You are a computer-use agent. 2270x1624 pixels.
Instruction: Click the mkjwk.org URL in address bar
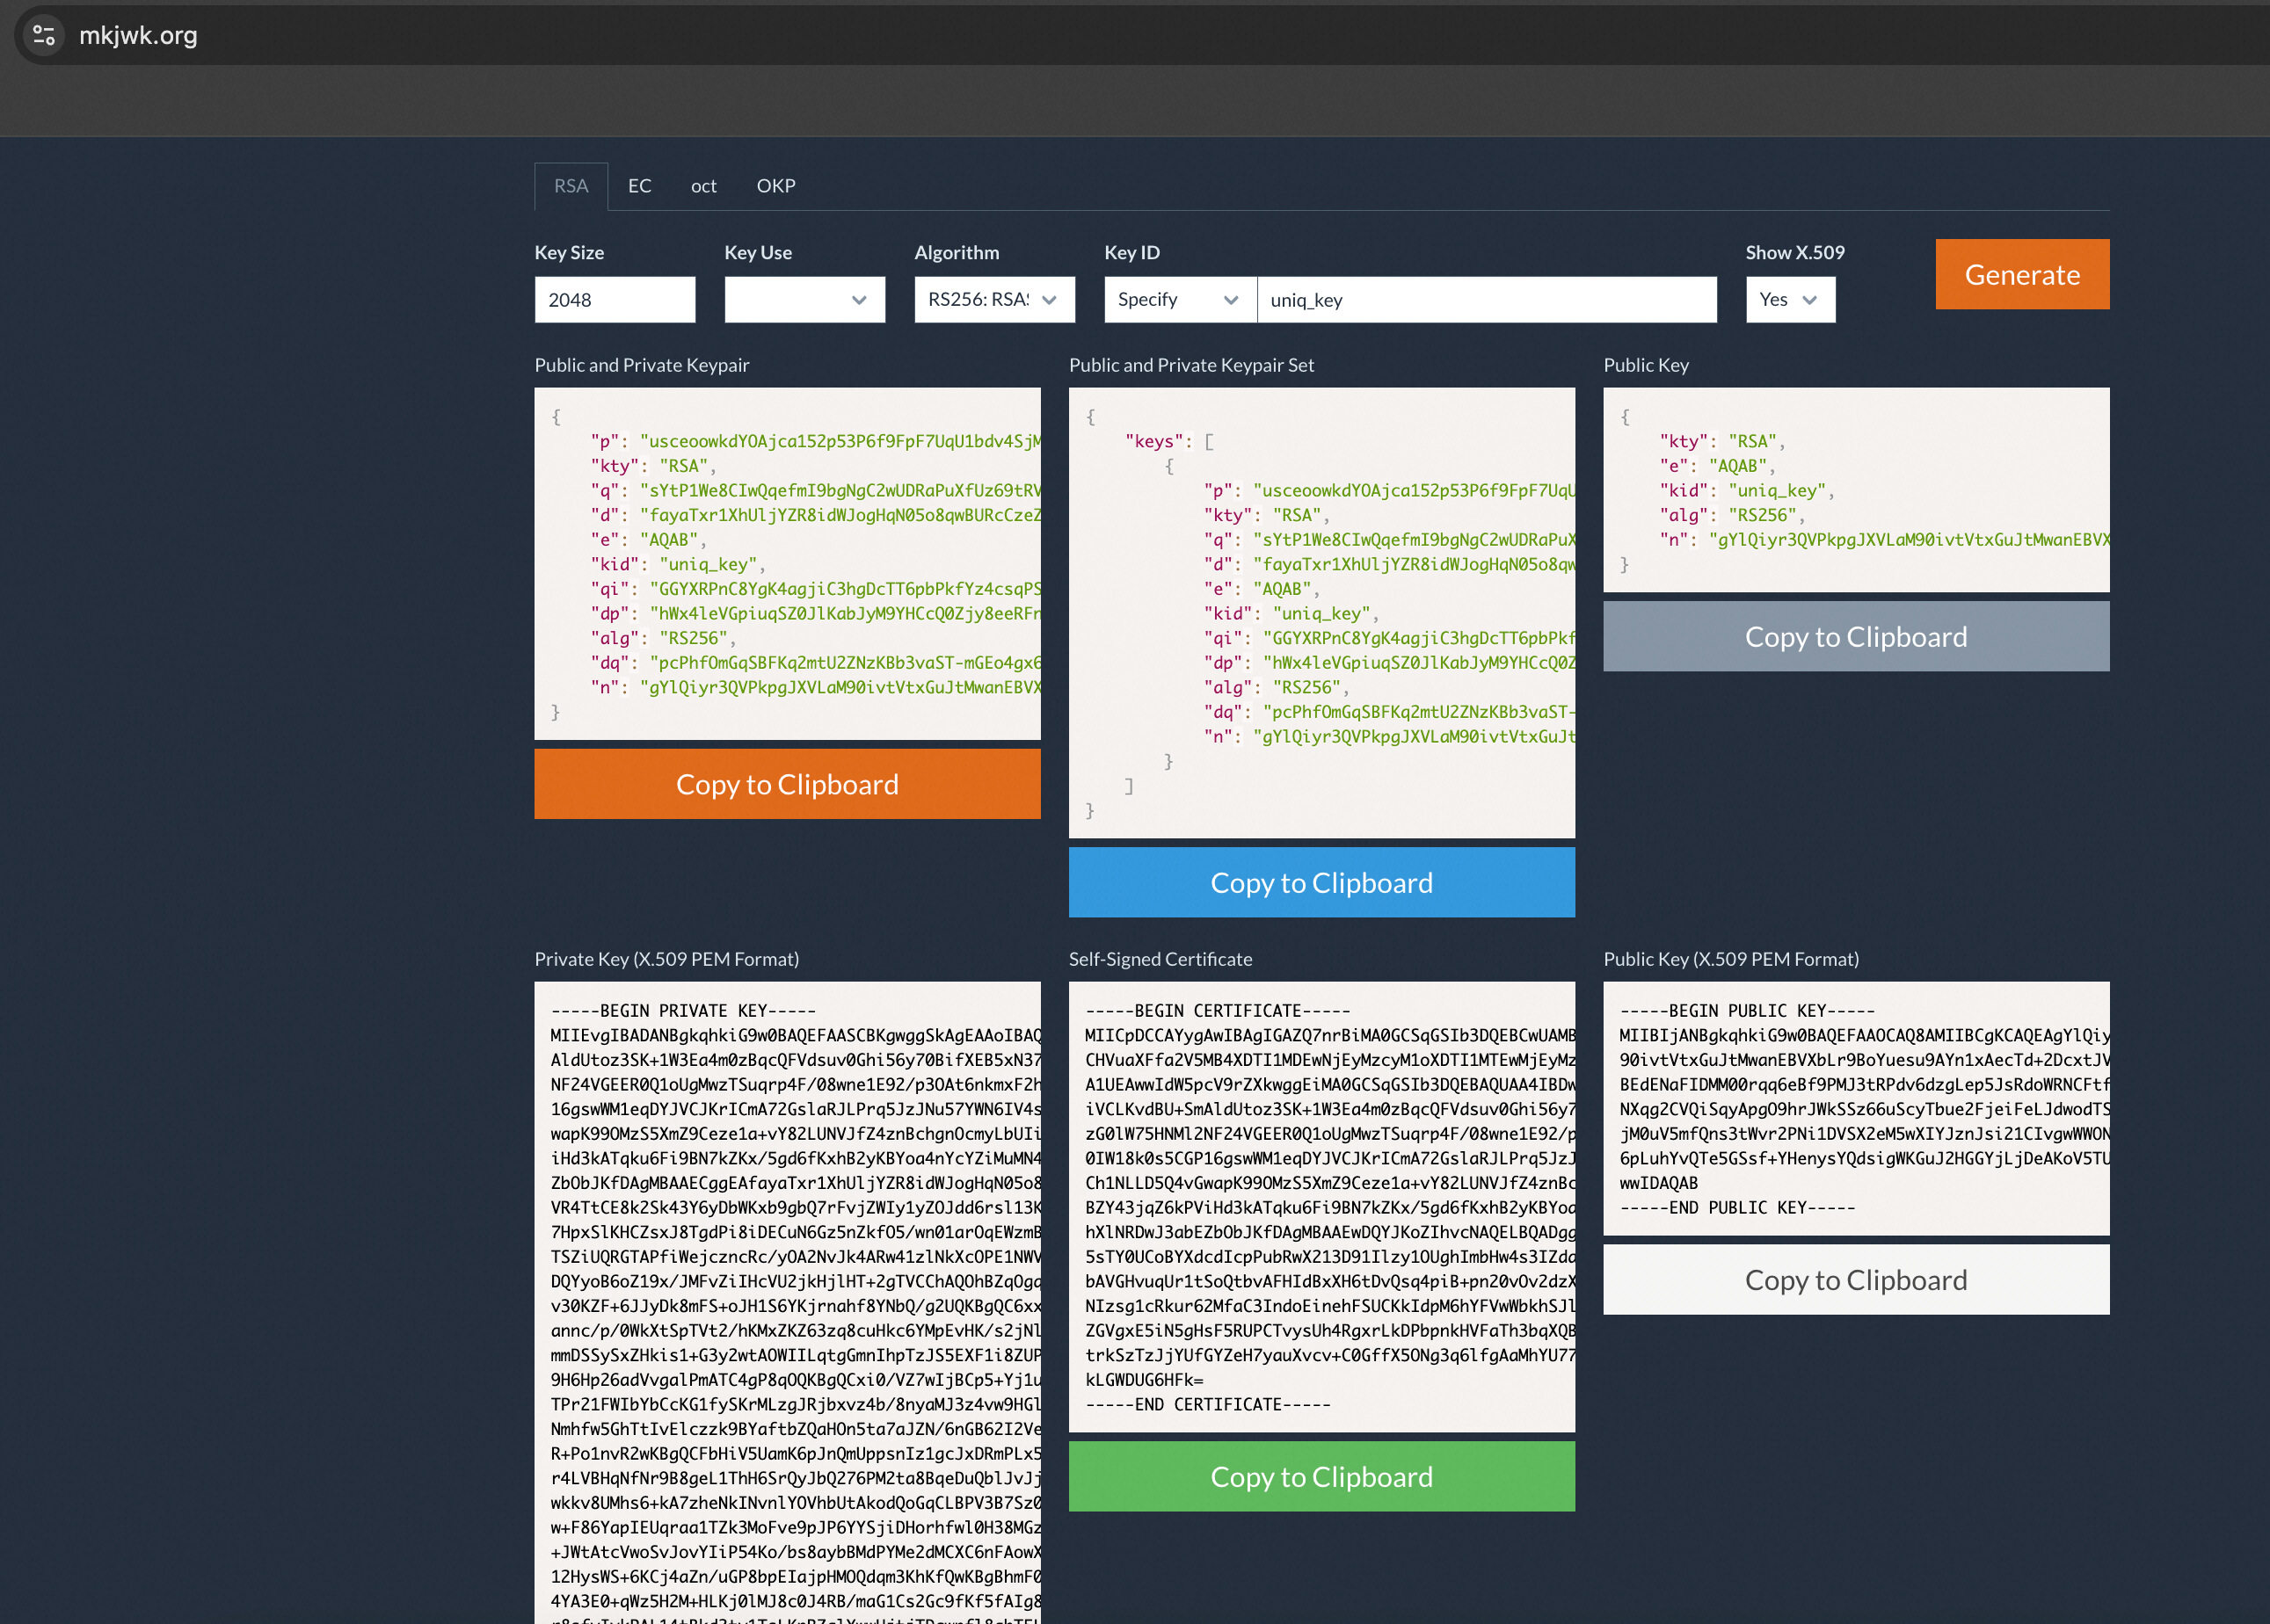point(138,35)
